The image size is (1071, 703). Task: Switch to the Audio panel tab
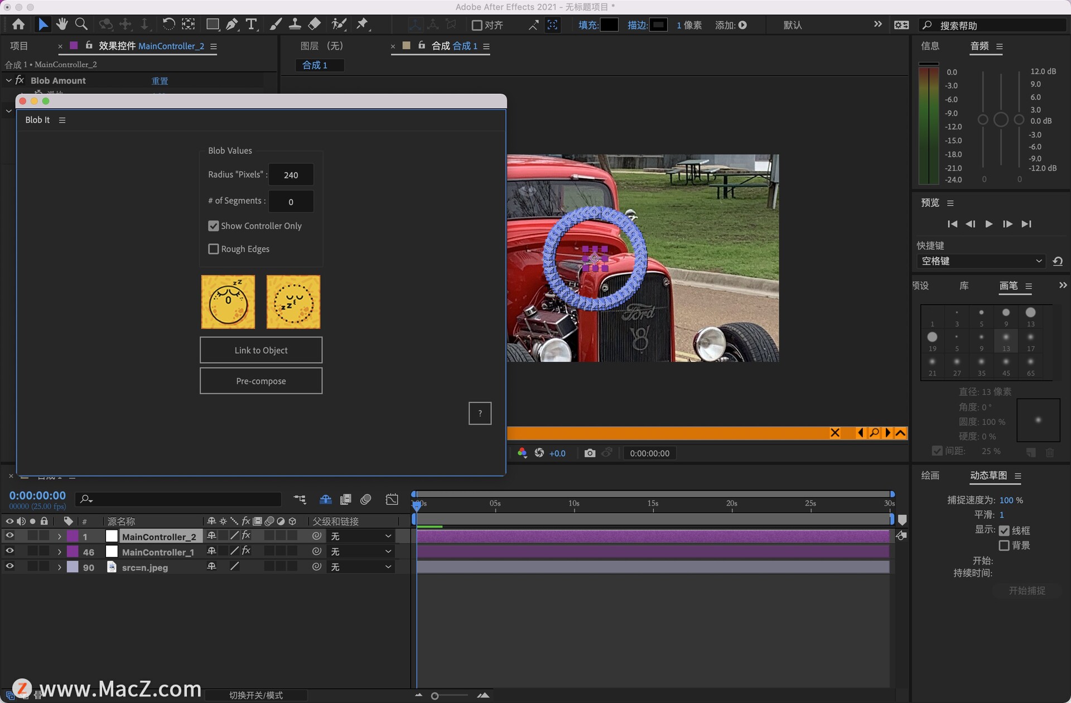pos(979,46)
